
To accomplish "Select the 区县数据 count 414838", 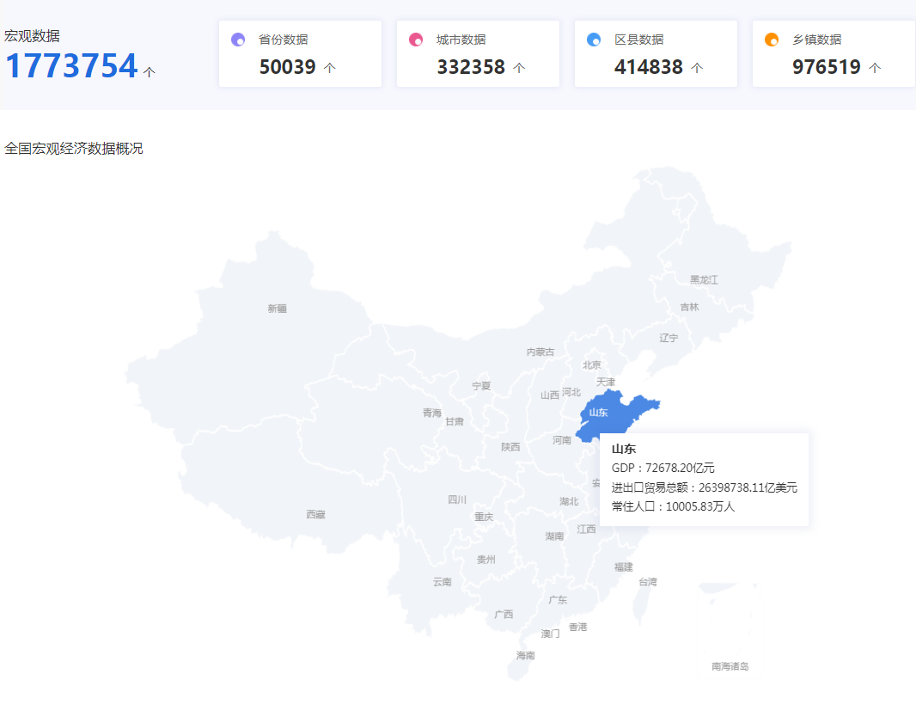I will pyautogui.click(x=649, y=67).
